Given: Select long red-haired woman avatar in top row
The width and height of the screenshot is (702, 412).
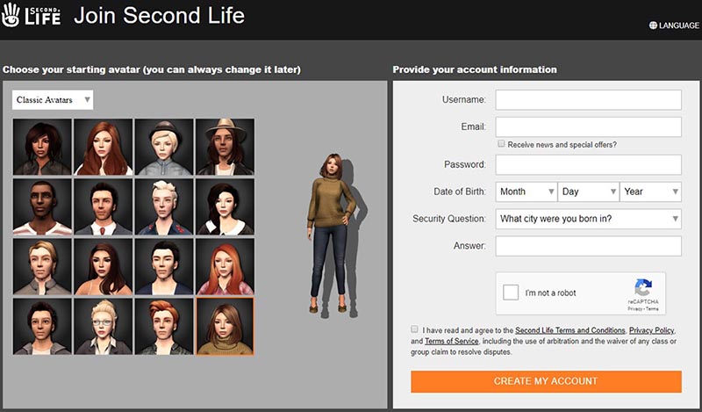Looking at the screenshot, I should tap(103, 147).
